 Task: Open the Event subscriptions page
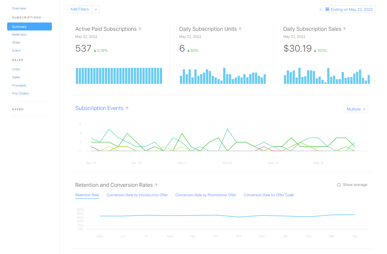pos(16,50)
